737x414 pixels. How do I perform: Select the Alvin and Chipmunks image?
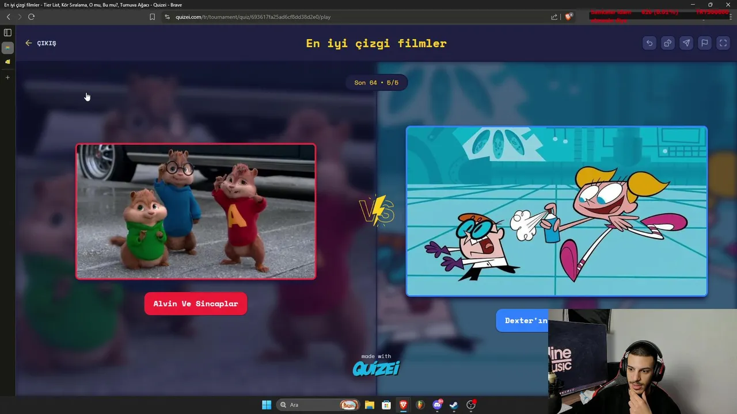point(196,212)
